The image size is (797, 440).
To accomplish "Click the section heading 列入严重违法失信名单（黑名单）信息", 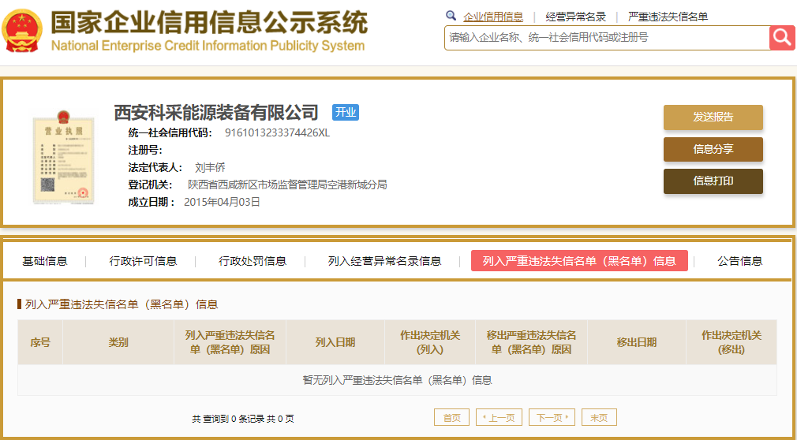I will point(122,305).
